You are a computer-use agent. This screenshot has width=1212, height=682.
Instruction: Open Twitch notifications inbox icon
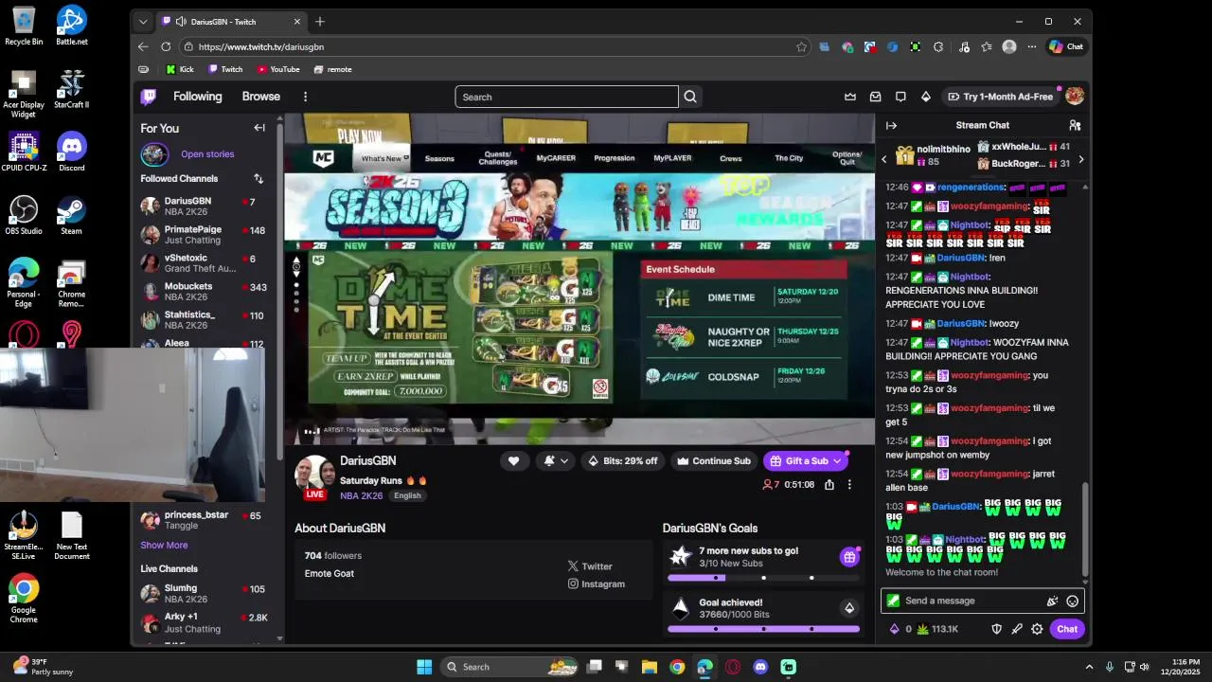pos(876,97)
